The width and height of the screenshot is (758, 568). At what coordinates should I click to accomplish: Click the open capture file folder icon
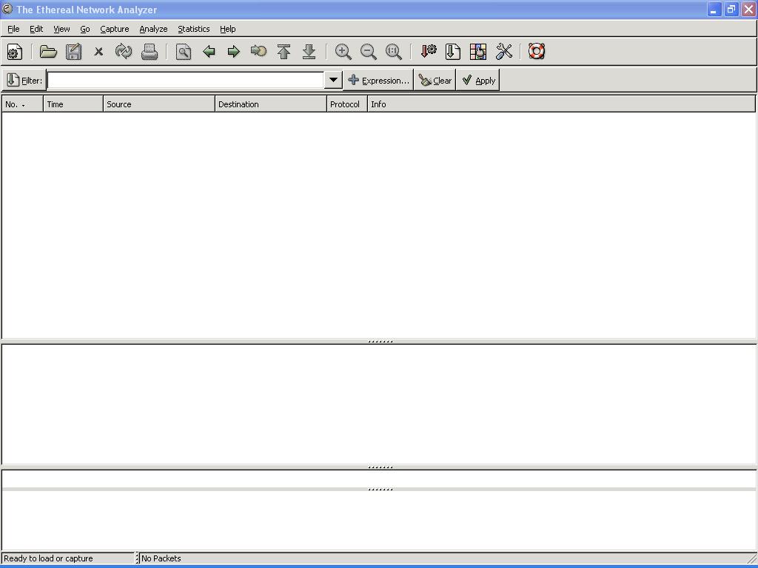click(x=48, y=52)
